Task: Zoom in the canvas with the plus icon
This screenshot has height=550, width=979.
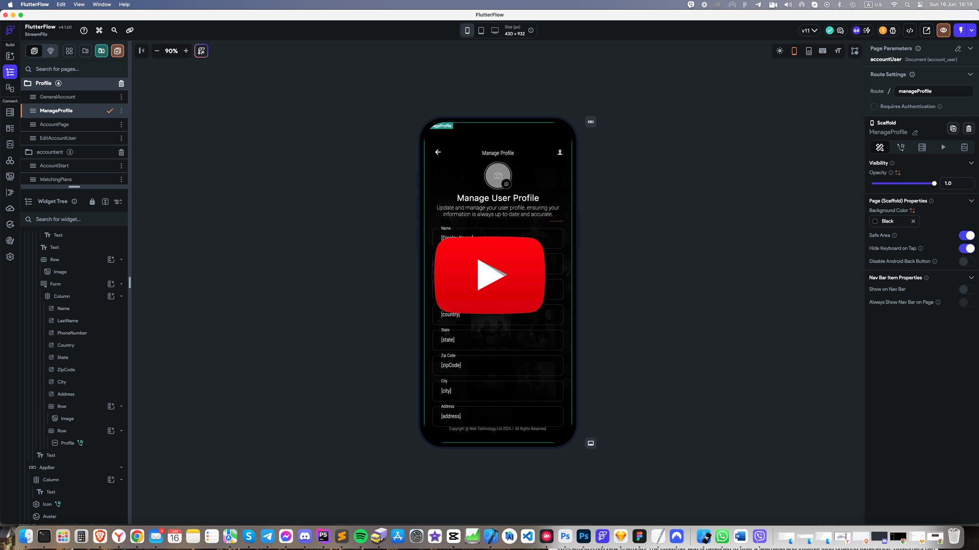Action: click(x=186, y=51)
